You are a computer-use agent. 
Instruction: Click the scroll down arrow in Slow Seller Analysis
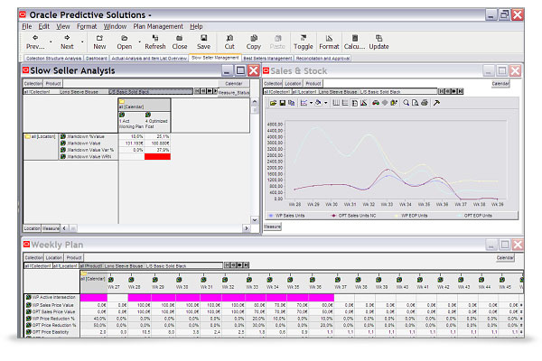tap(255, 220)
